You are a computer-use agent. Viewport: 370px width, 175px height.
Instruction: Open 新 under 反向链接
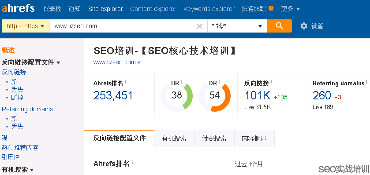click(14, 82)
